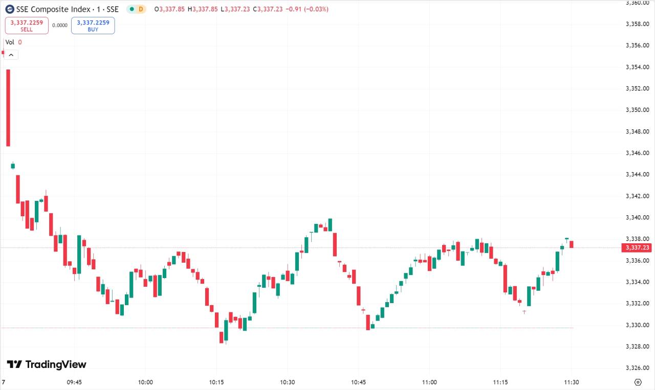Click the BUY 3,337.2259 button

click(93, 26)
